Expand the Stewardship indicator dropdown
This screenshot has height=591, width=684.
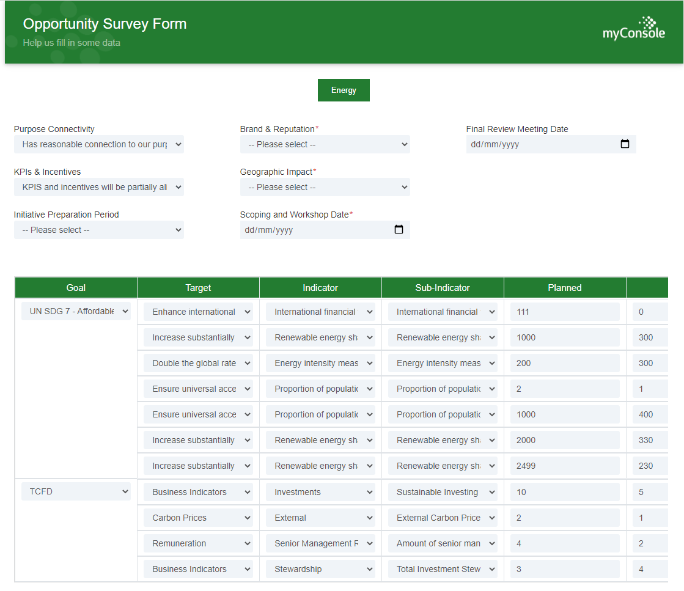320,569
